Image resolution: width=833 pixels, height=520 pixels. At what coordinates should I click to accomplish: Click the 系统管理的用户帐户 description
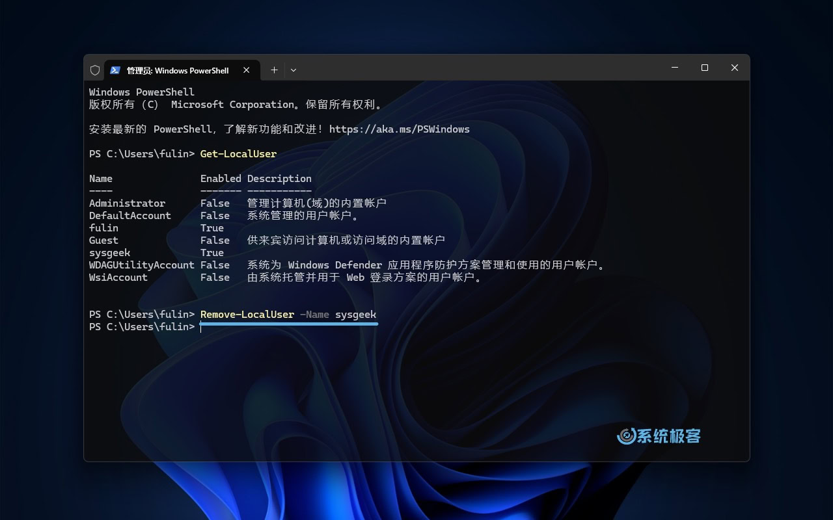pyautogui.click(x=303, y=216)
